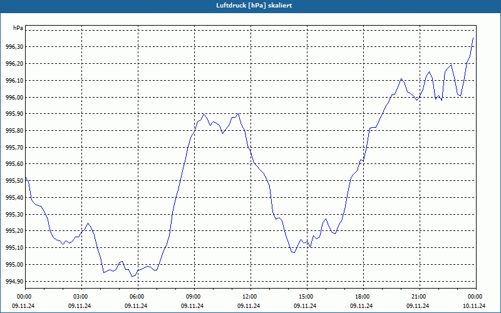This screenshot has height=313, width=501.
Task: Click the 995,90 y-axis label
Action: click(x=14, y=114)
